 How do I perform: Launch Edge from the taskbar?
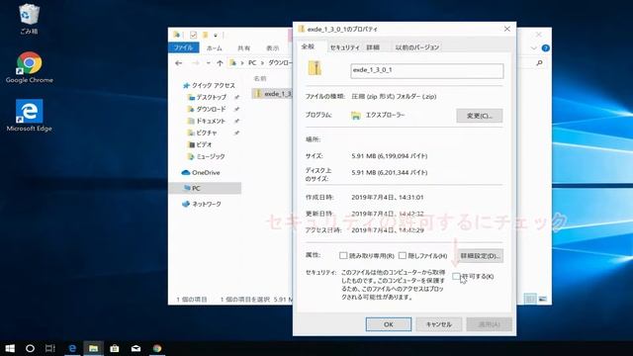click(x=72, y=348)
